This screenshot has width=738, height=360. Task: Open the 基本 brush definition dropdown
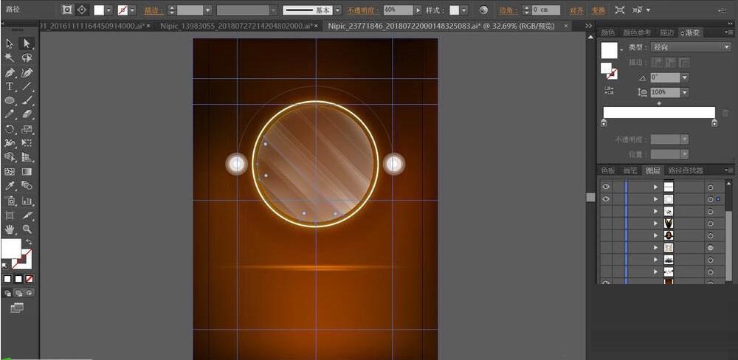coord(337,10)
